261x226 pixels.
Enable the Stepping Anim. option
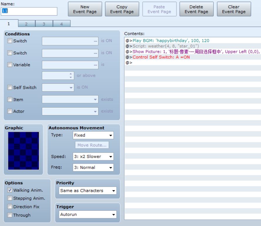pos(10,198)
